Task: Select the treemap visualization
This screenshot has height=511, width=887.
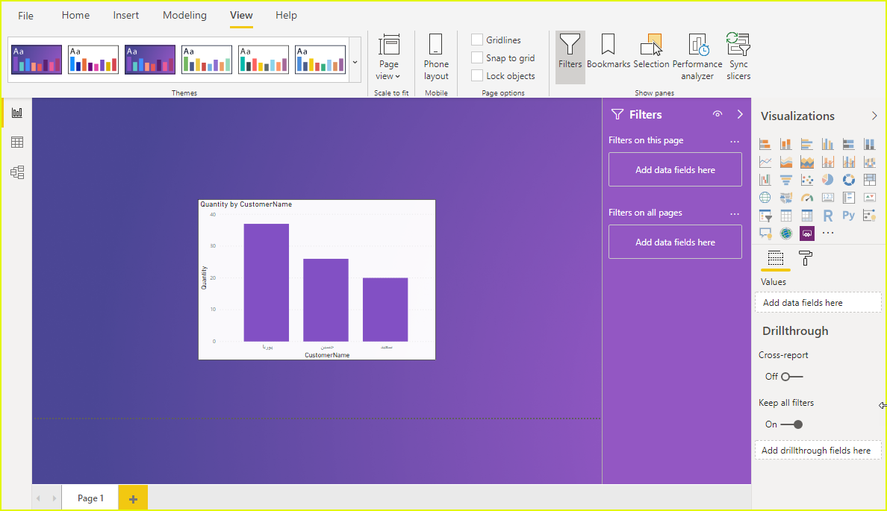Action: click(x=870, y=180)
